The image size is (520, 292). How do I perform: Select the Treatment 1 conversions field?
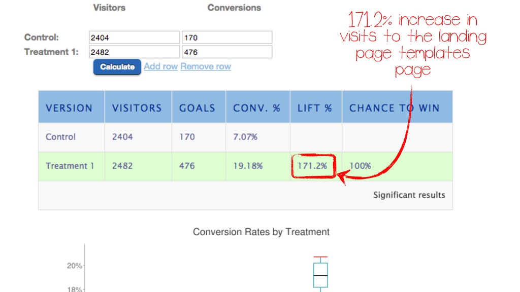(x=227, y=52)
